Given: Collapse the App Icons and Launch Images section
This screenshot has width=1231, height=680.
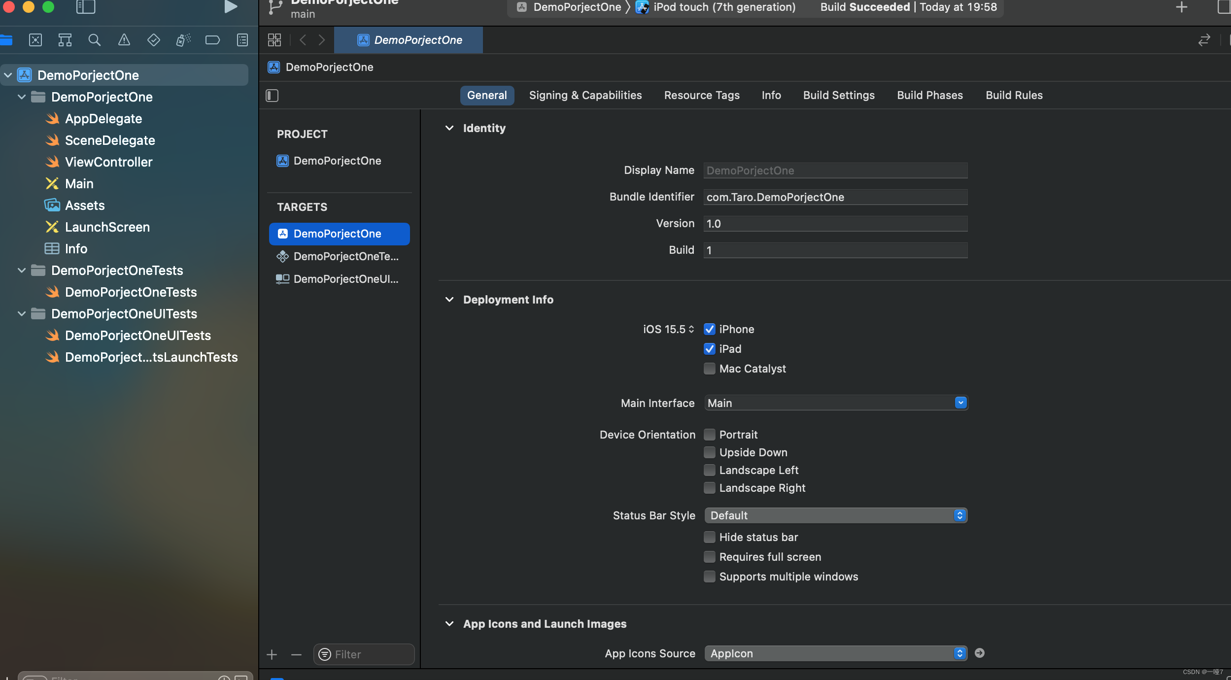Looking at the screenshot, I should coord(450,624).
